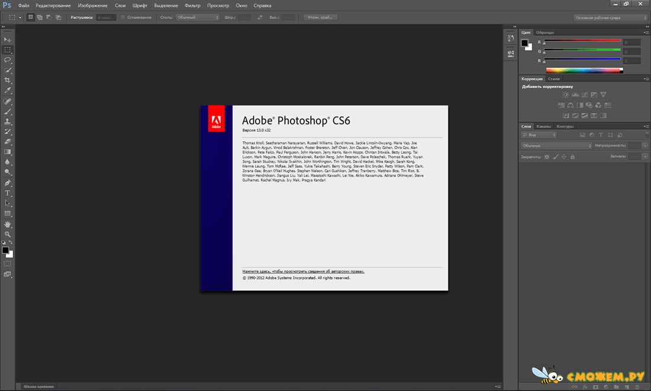Select the Hand tool
The width and height of the screenshot is (651, 391).
8,224
